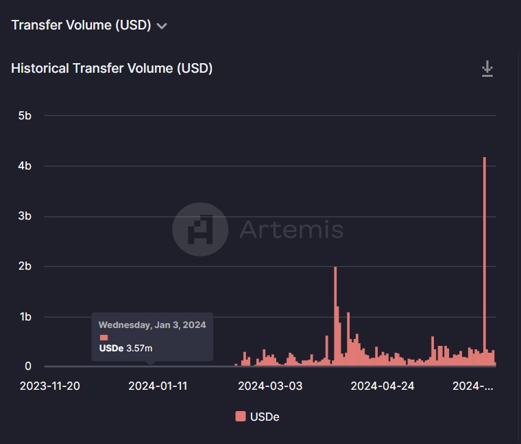The width and height of the screenshot is (521, 444).
Task: Click the 2023-11-20 x-axis date label
Action: (x=49, y=386)
